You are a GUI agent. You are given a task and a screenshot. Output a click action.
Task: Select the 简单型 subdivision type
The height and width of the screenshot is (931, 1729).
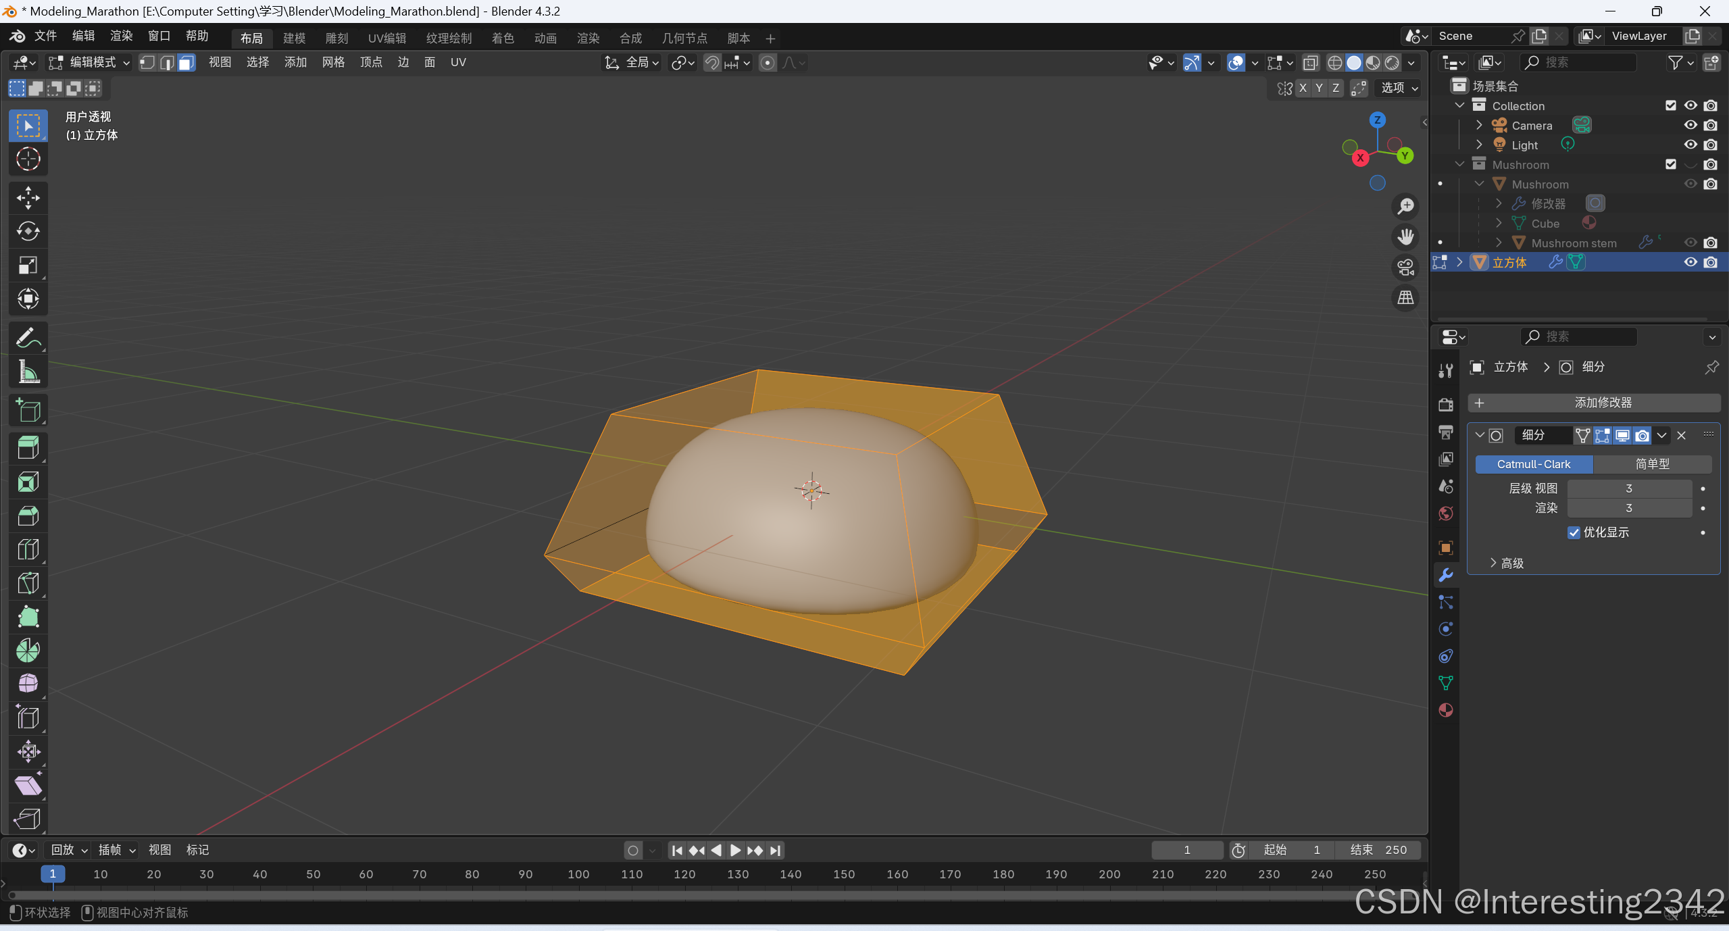click(x=1651, y=464)
